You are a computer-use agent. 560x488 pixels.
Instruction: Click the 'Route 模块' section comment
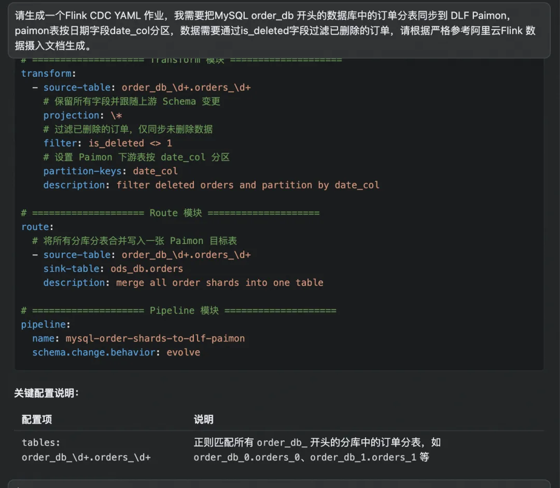(171, 213)
